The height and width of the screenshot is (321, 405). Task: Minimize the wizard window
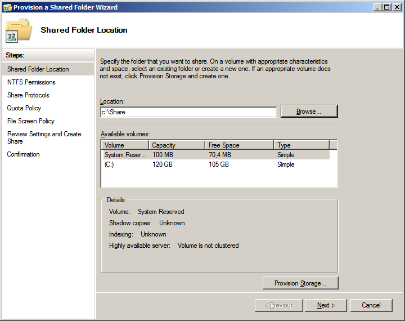[378, 7]
